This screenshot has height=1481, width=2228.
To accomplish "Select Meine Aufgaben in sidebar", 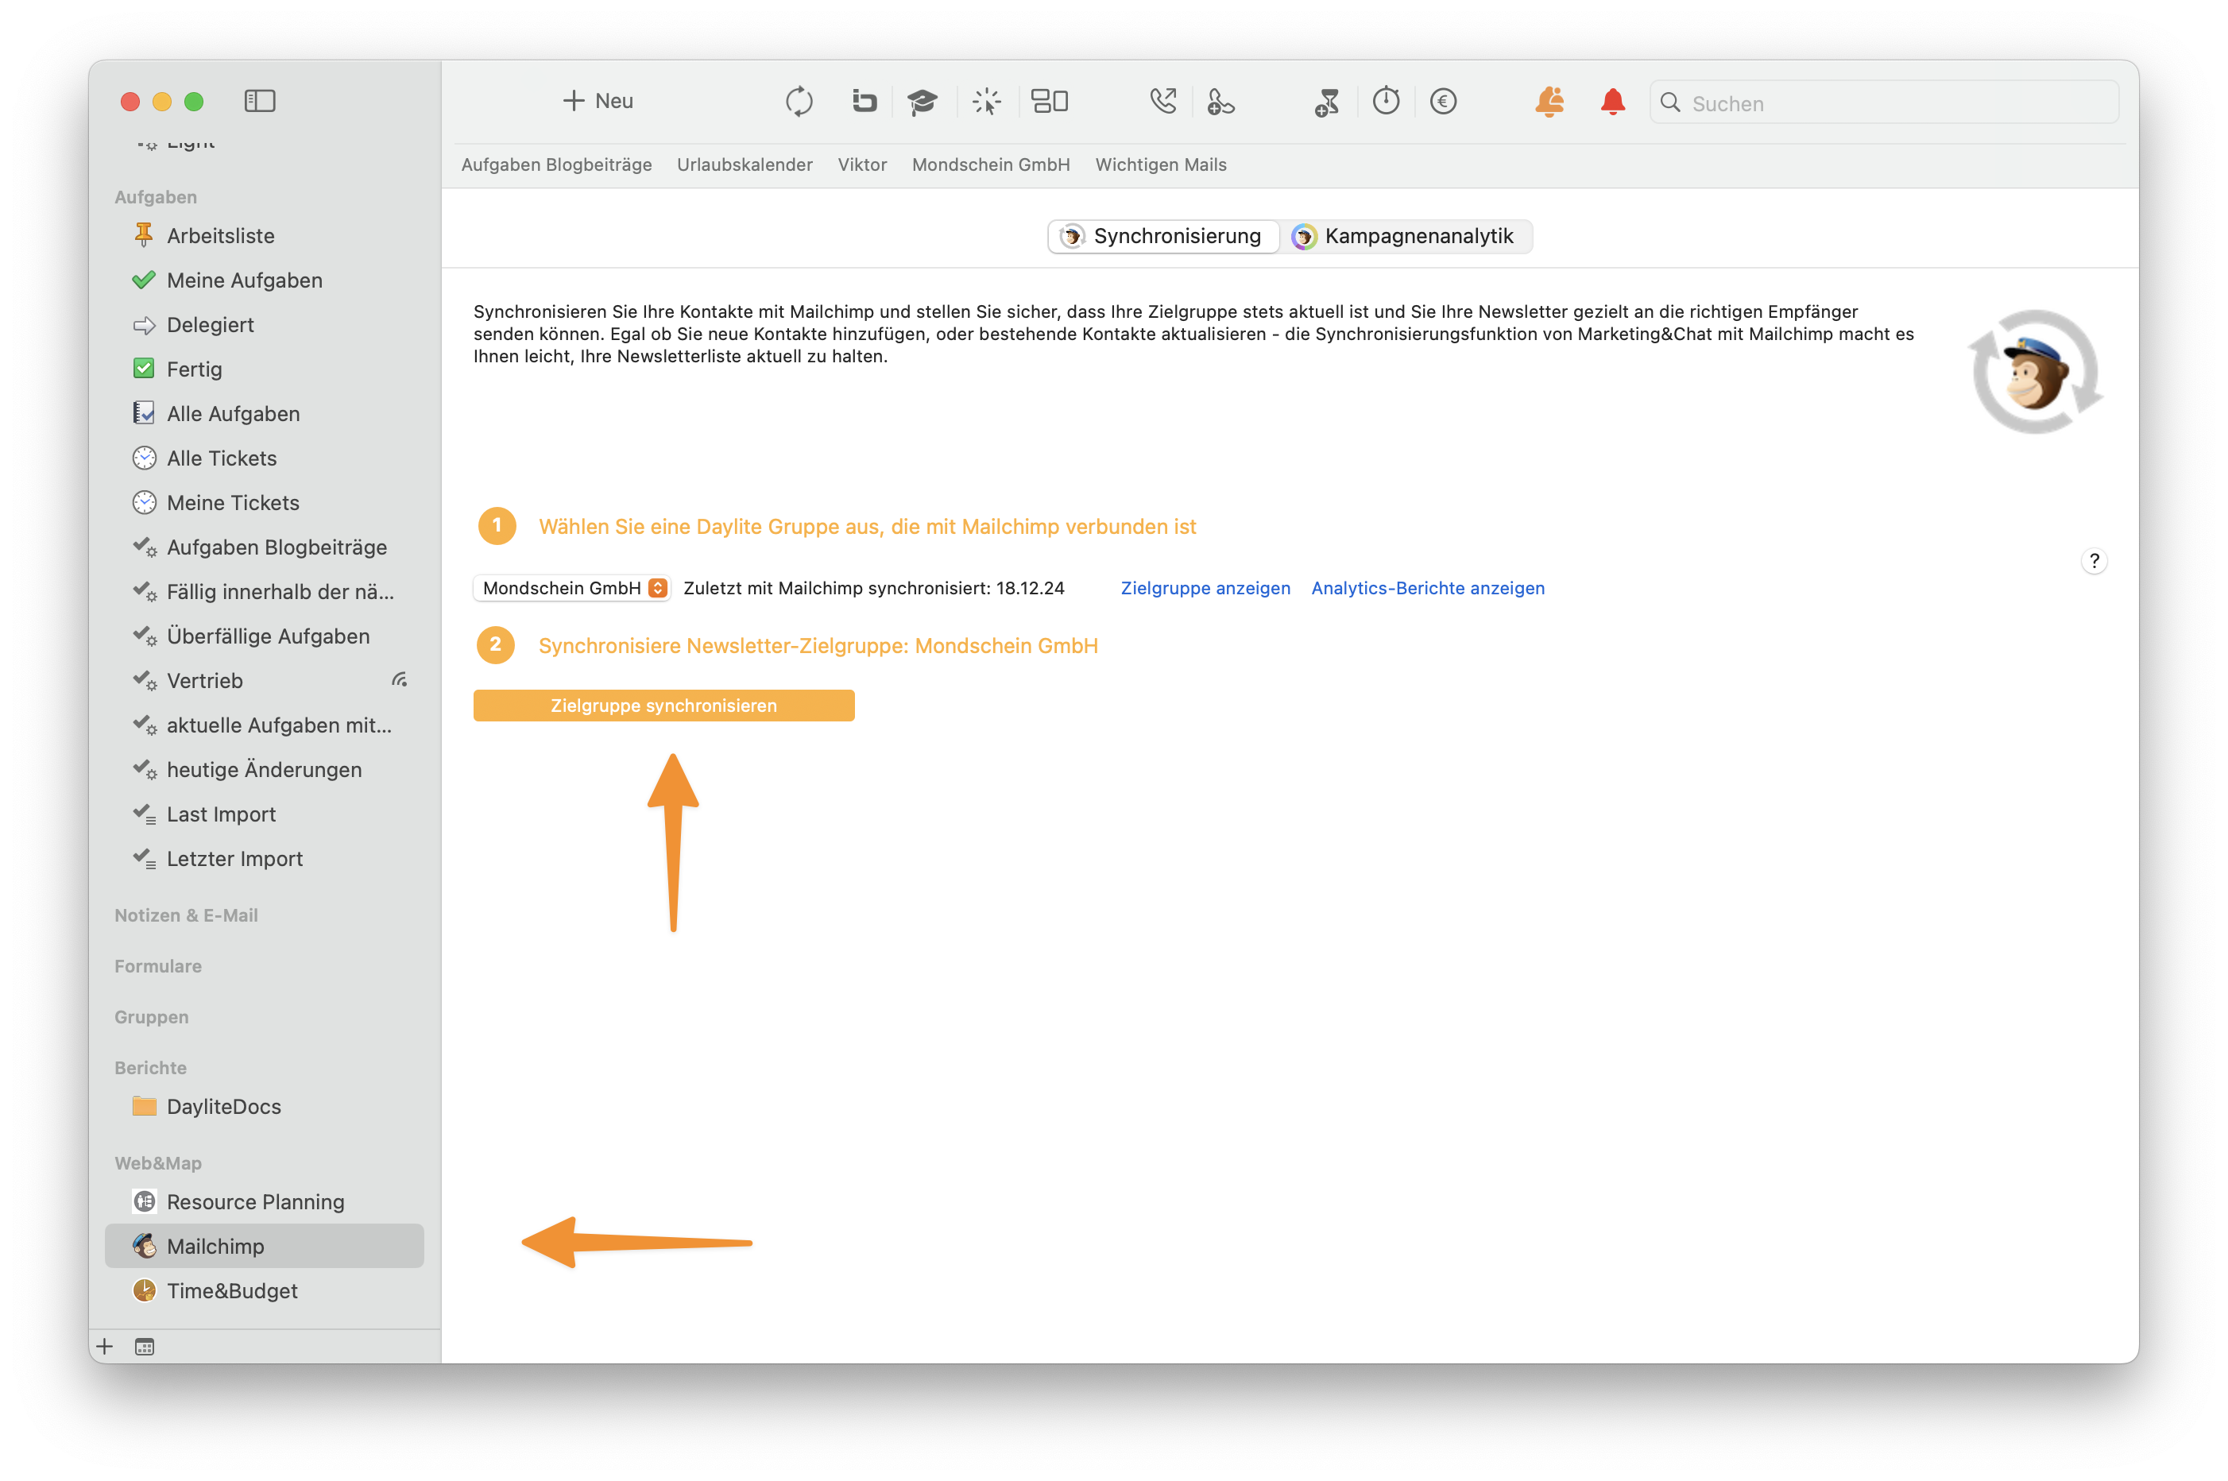I will 265,280.
